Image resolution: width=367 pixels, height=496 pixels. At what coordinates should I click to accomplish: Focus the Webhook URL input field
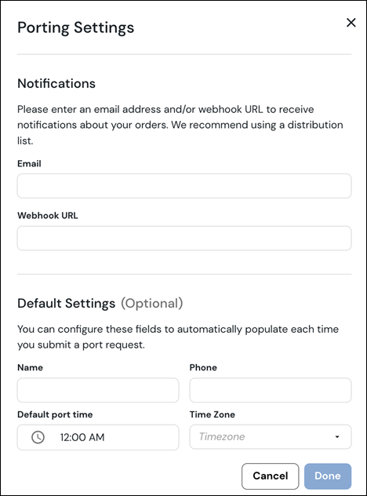(x=184, y=239)
